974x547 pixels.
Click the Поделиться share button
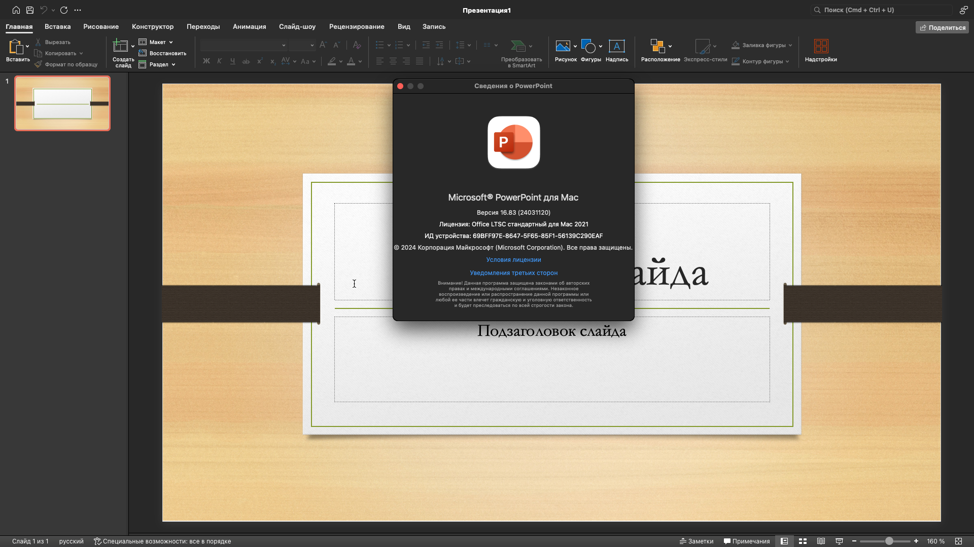pyautogui.click(x=942, y=27)
